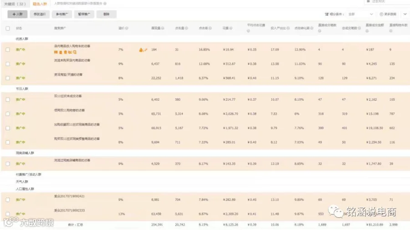410x230 pixels.
Task: Click the help icon beside 投入产出比 header
Action: point(288,28)
